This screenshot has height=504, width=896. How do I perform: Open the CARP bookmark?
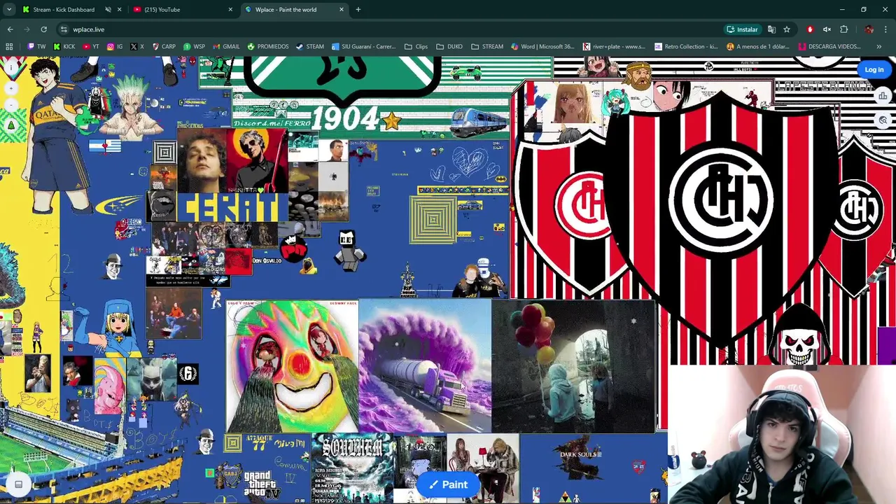[x=164, y=47]
